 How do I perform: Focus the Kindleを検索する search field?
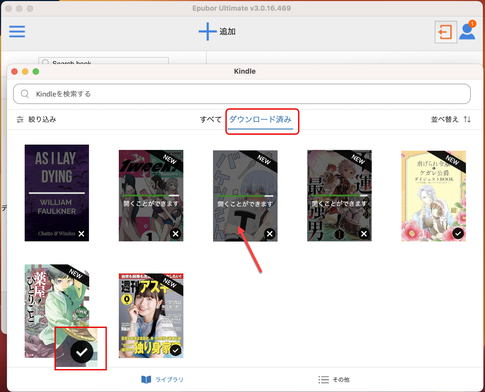[x=242, y=94]
